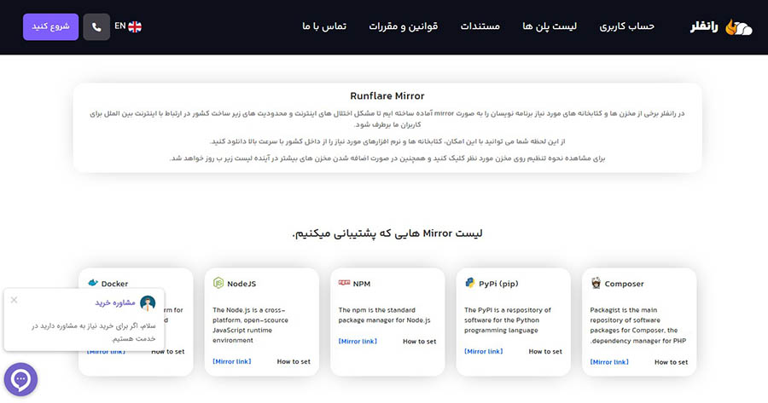This screenshot has height=403, width=768.
Task: Click the chat popup greeting message
Action: click(93, 332)
